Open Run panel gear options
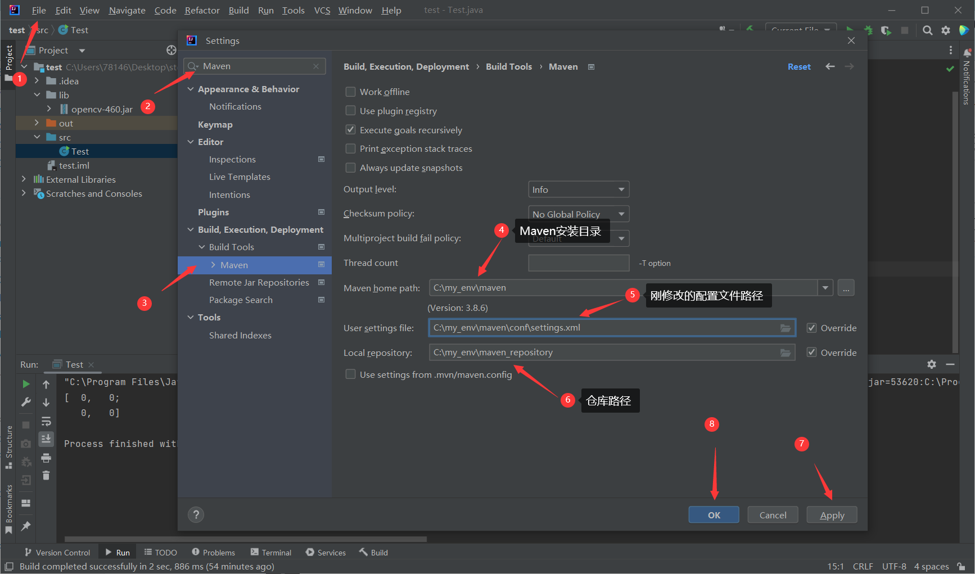 [932, 364]
